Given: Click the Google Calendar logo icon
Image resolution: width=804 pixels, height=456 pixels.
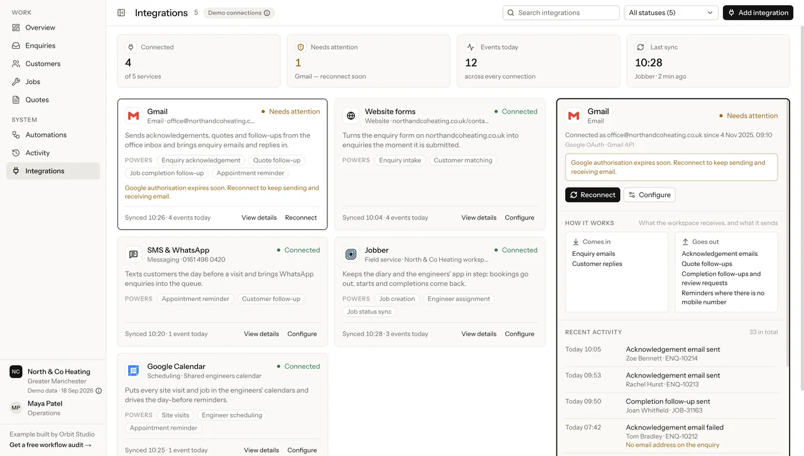Looking at the screenshot, I should (133, 371).
